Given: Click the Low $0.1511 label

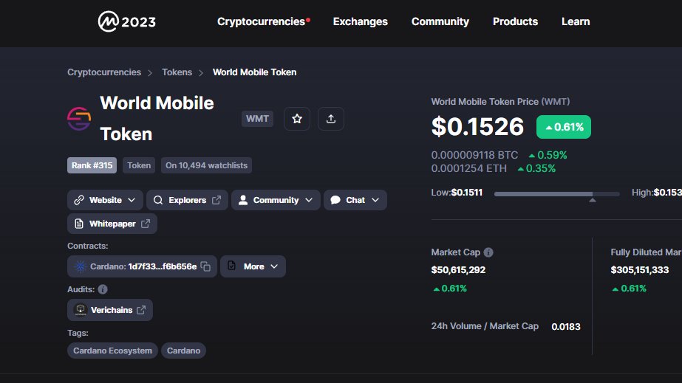Looking at the screenshot, I should tap(457, 193).
